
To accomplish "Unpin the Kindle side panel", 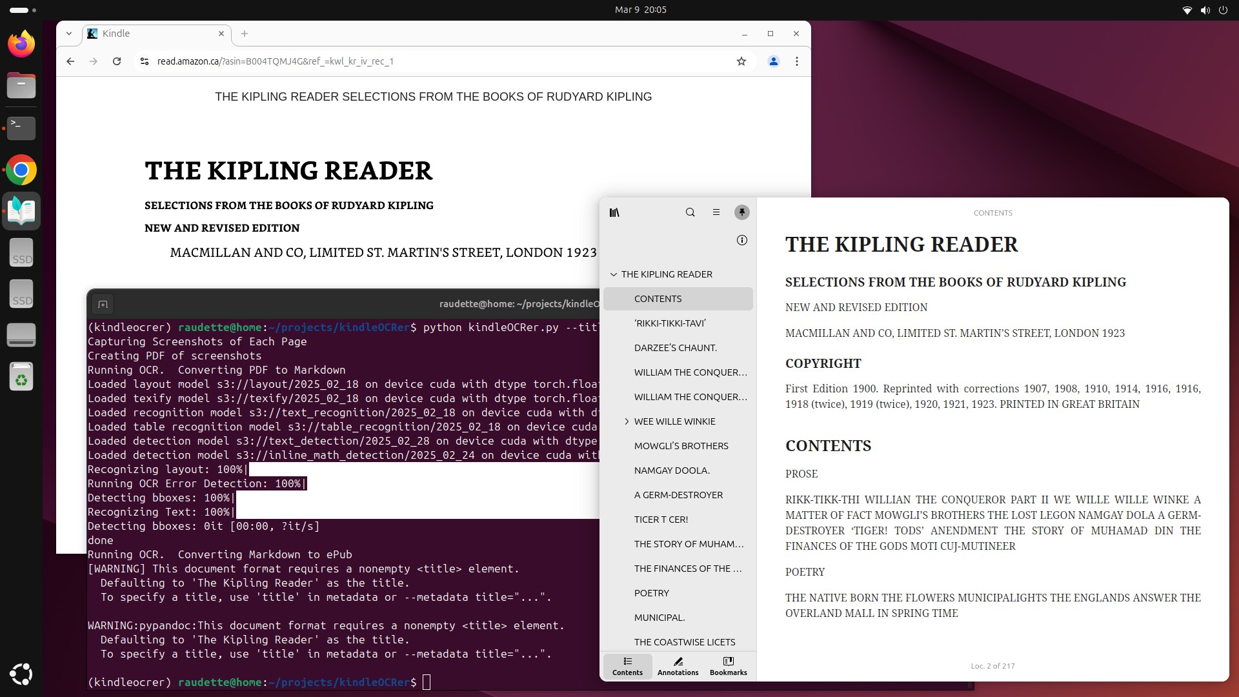I will point(741,212).
